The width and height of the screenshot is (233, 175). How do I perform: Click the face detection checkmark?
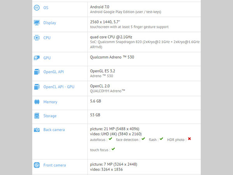(x=143, y=139)
